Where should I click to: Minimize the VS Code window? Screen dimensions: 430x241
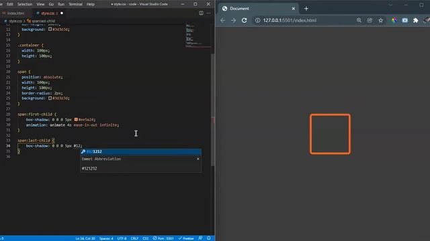click(x=183, y=4)
